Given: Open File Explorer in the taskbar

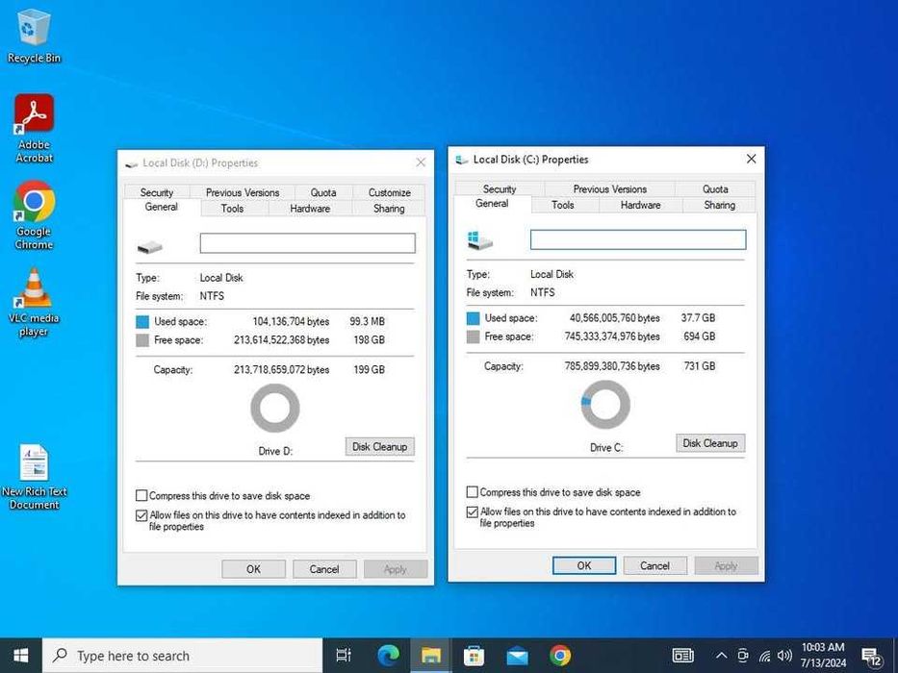Looking at the screenshot, I should (x=430, y=656).
